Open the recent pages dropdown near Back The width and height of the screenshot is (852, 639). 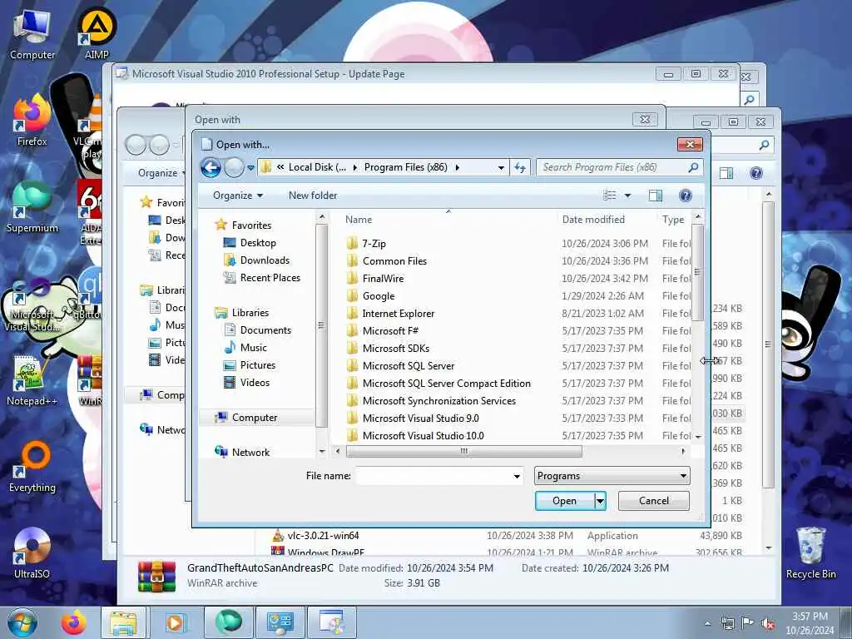tap(250, 168)
